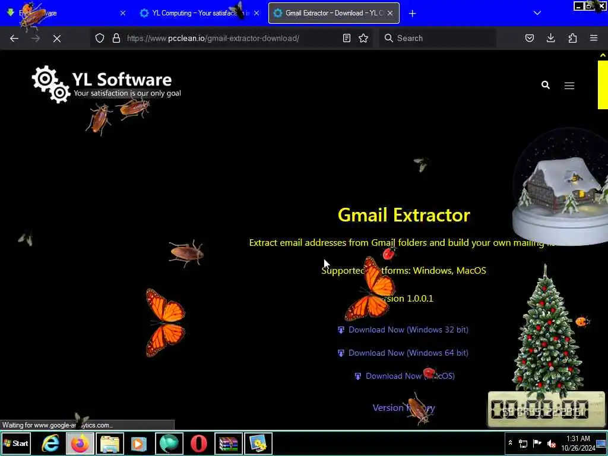This screenshot has width=608, height=456.
Task: Launch Internet Explorer from taskbar
Action: point(51,444)
